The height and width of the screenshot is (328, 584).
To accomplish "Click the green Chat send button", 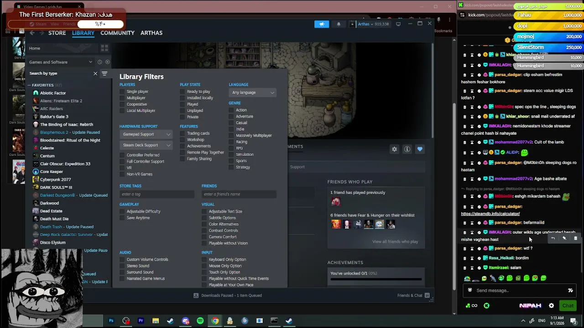I will tap(568, 306).
